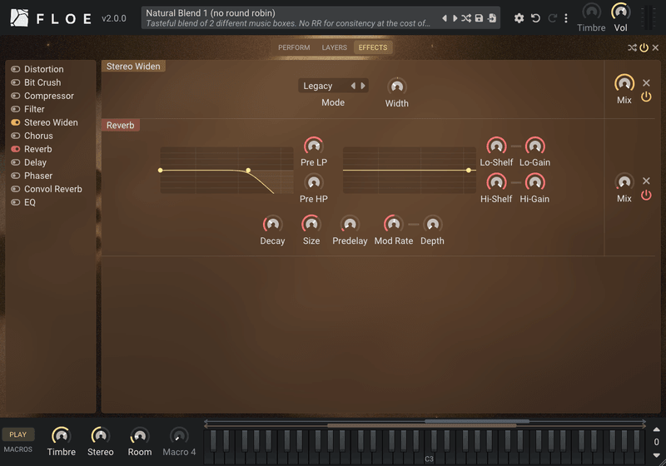Click the global effects power icon
Viewport: 666px width, 466px height.
(644, 48)
